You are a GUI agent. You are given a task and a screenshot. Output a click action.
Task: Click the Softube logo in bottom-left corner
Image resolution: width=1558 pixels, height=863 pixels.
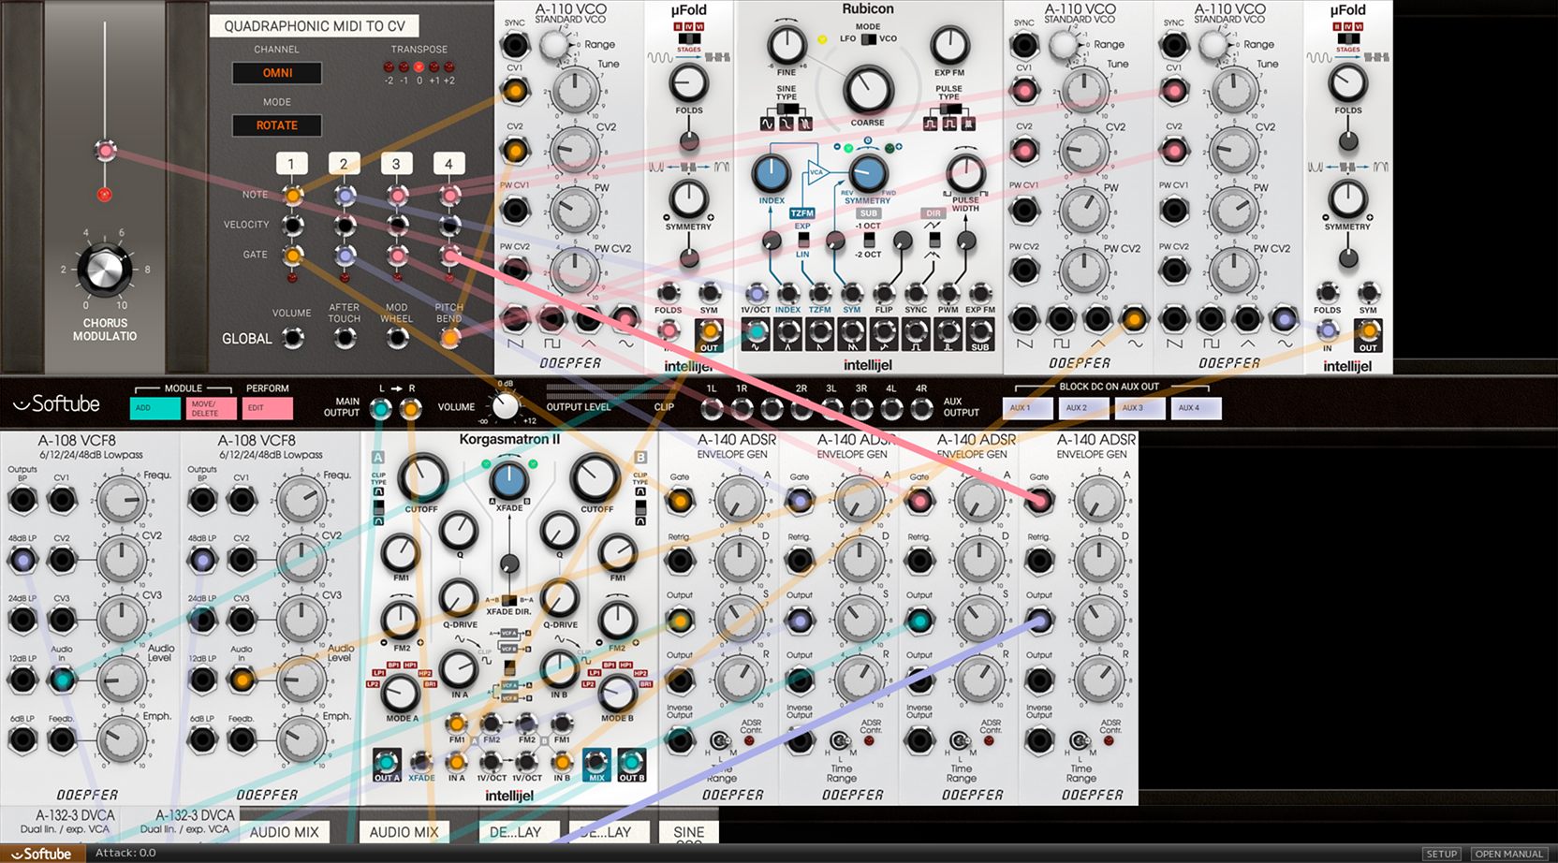pos(42,854)
